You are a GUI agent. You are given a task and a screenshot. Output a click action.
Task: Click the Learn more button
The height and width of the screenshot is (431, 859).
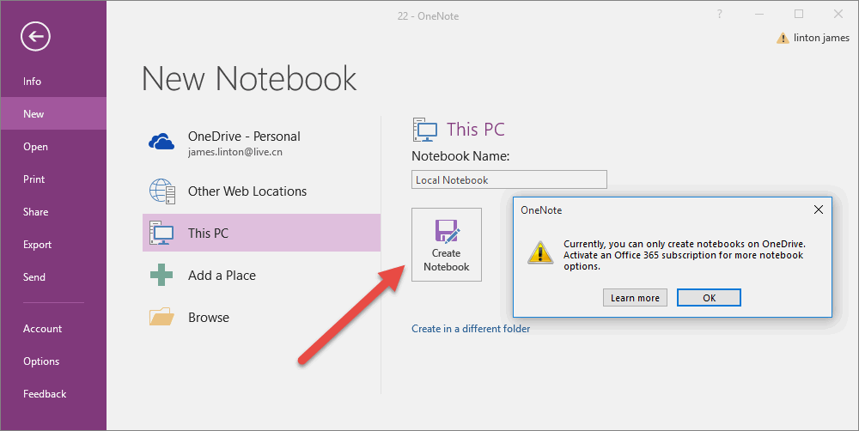pyautogui.click(x=635, y=298)
